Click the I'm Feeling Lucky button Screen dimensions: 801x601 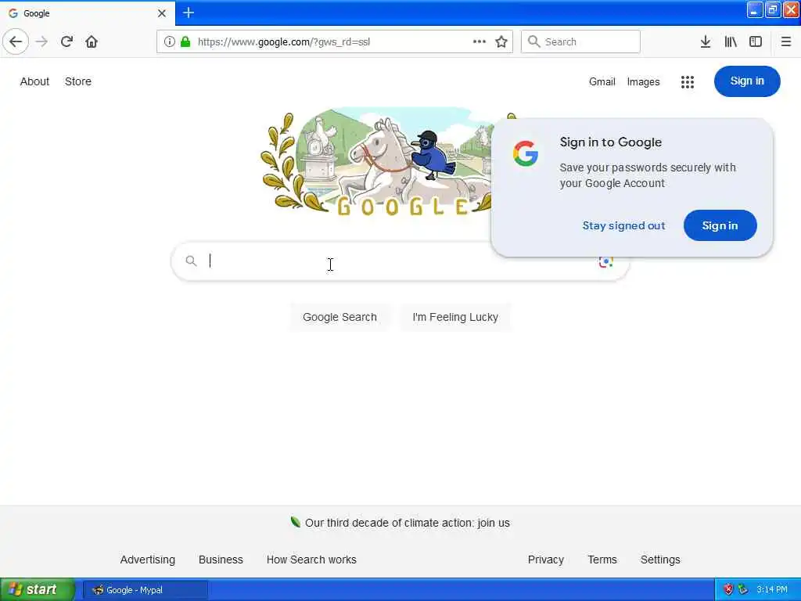tap(455, 317)
